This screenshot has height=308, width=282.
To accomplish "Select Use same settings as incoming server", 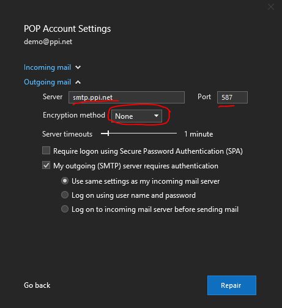I will click(65, 181).
